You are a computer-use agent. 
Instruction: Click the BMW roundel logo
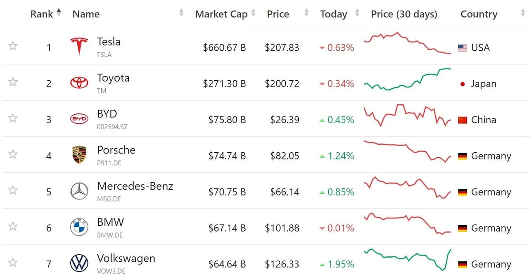[79, 227]
